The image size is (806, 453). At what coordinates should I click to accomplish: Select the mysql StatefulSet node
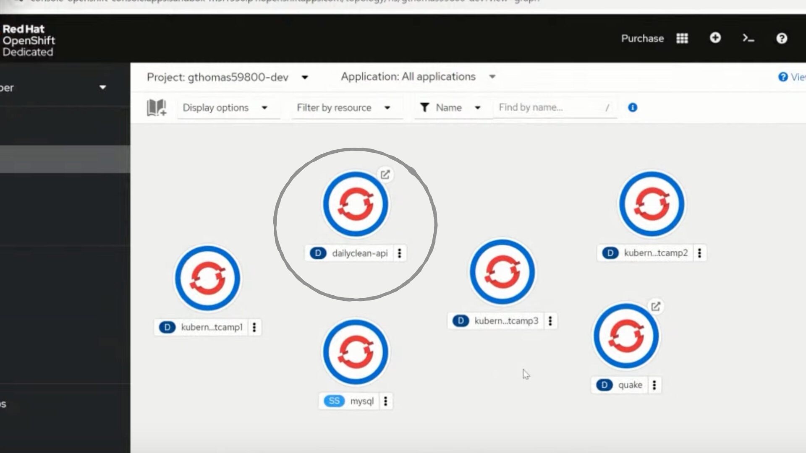pyautogui.click(x=356, y=352)
